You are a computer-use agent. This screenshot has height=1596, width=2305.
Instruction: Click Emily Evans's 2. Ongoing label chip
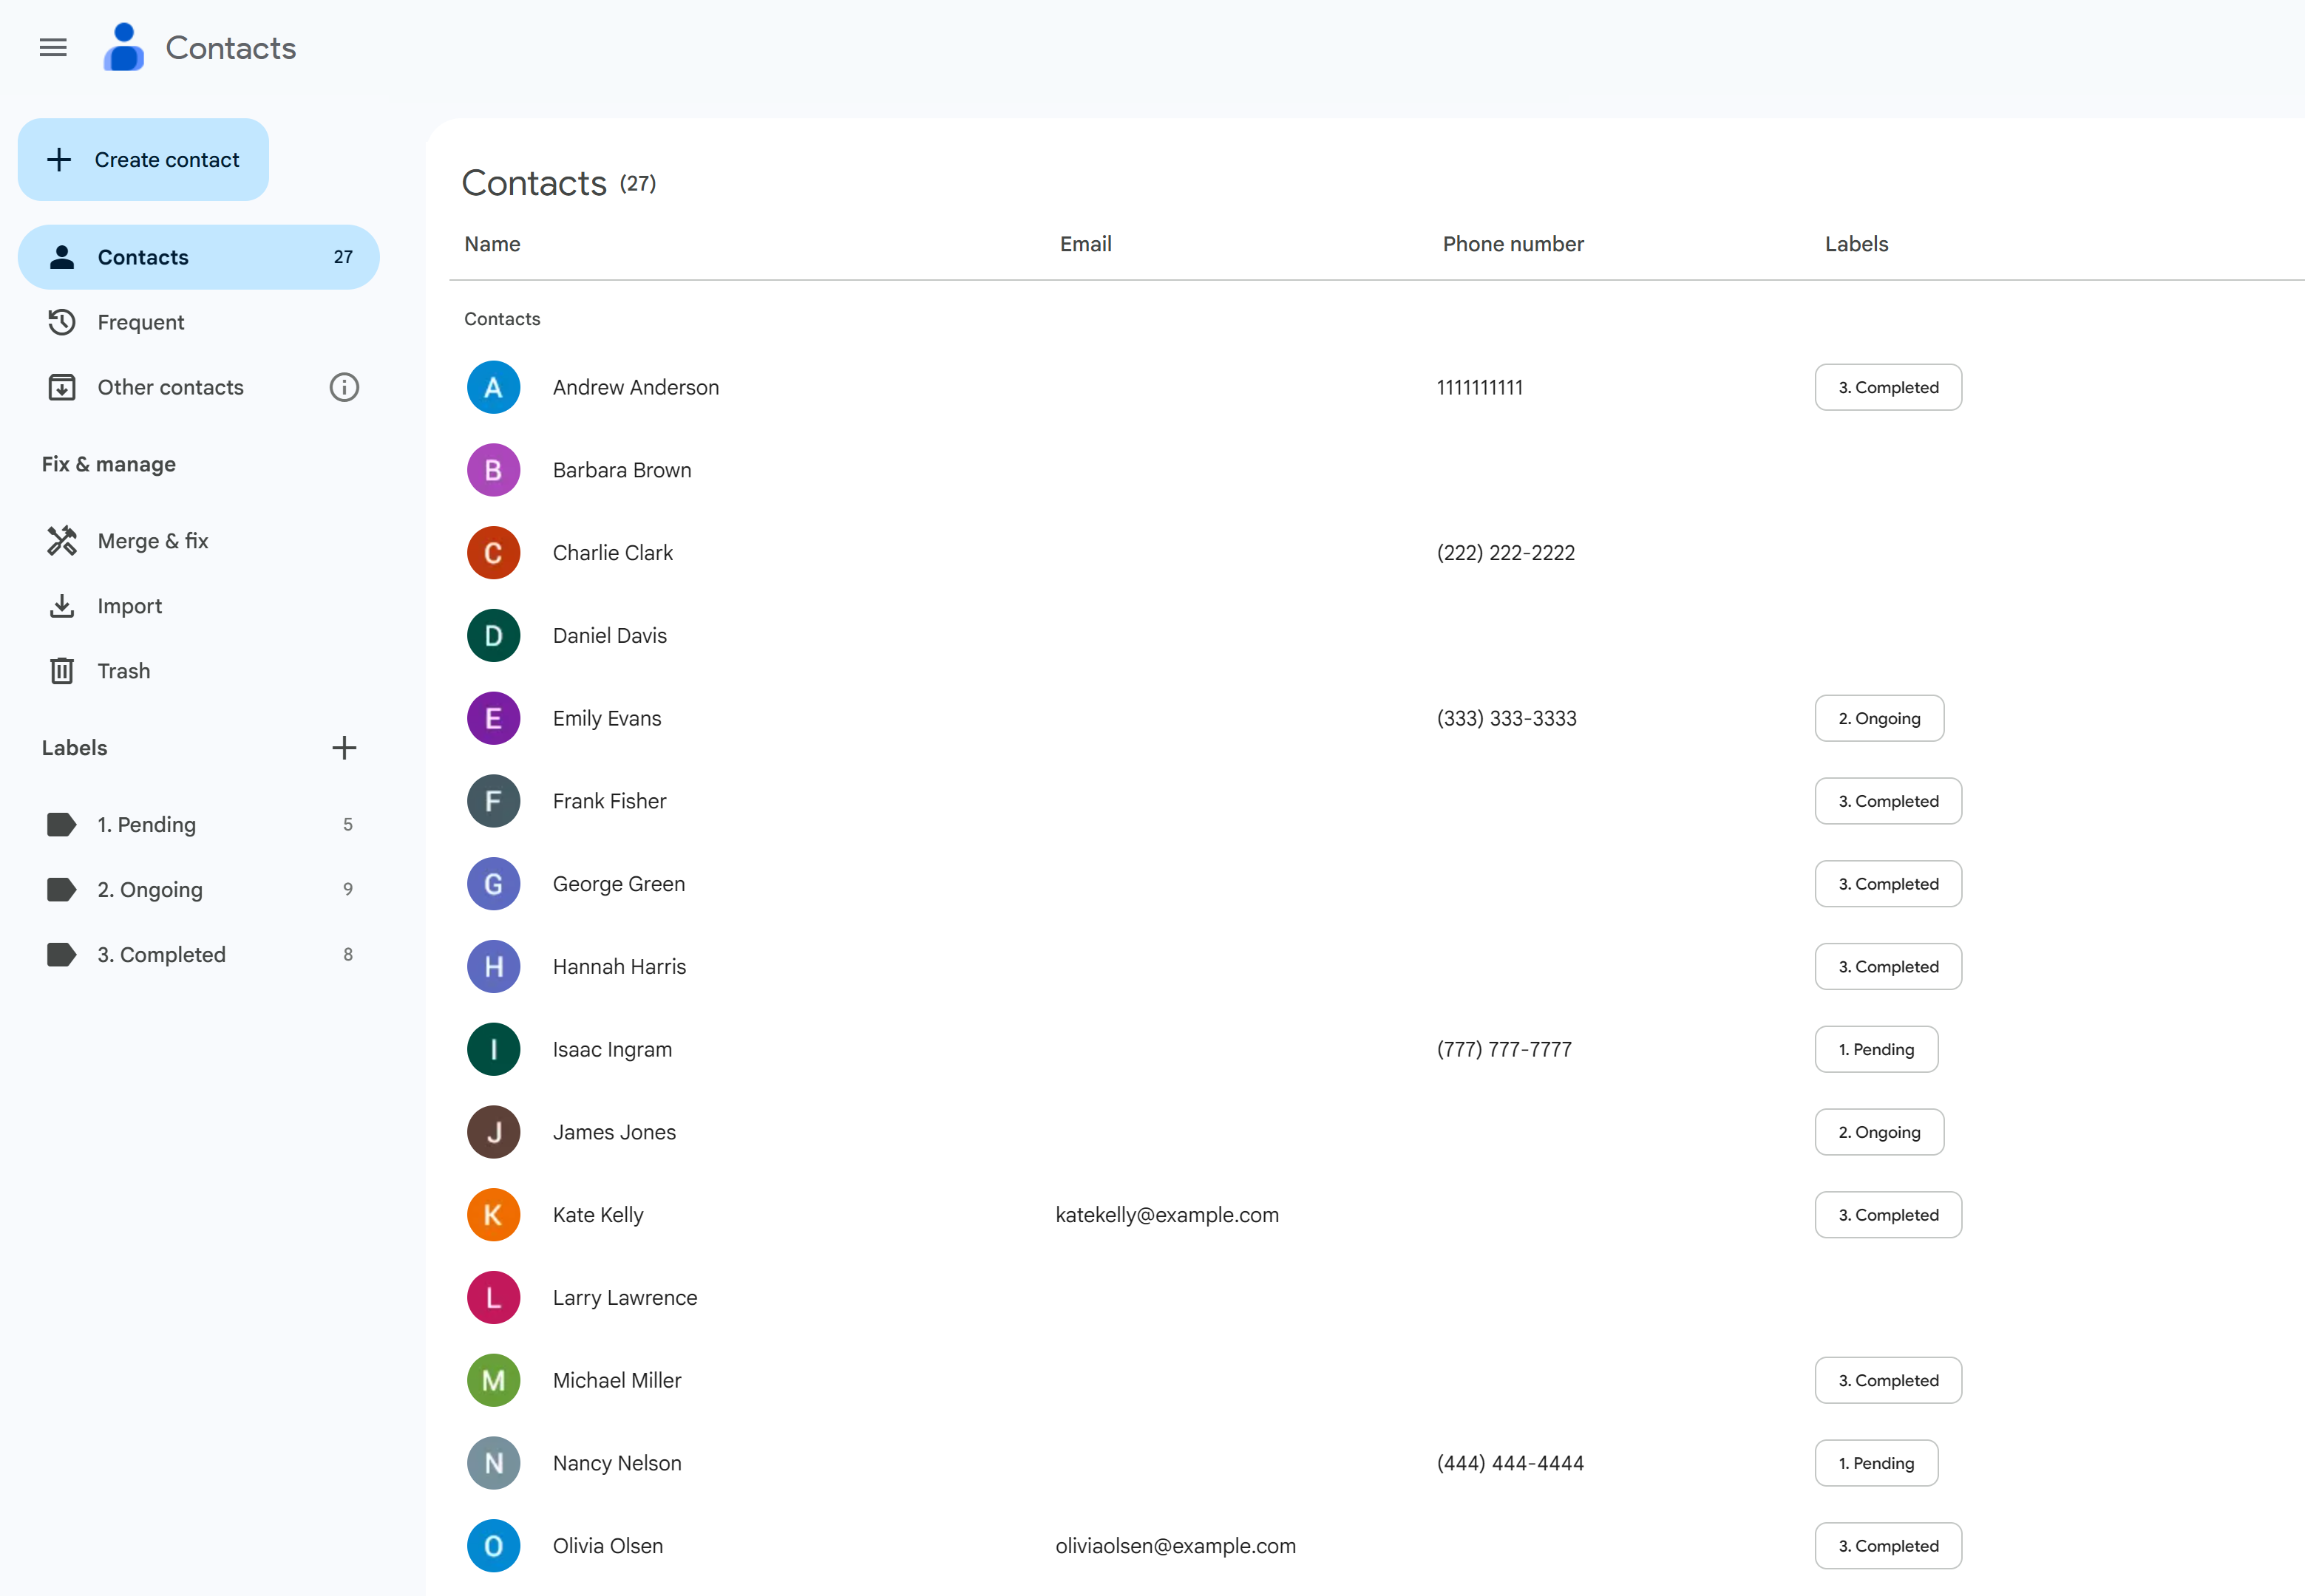click(x=1878, y=718)
